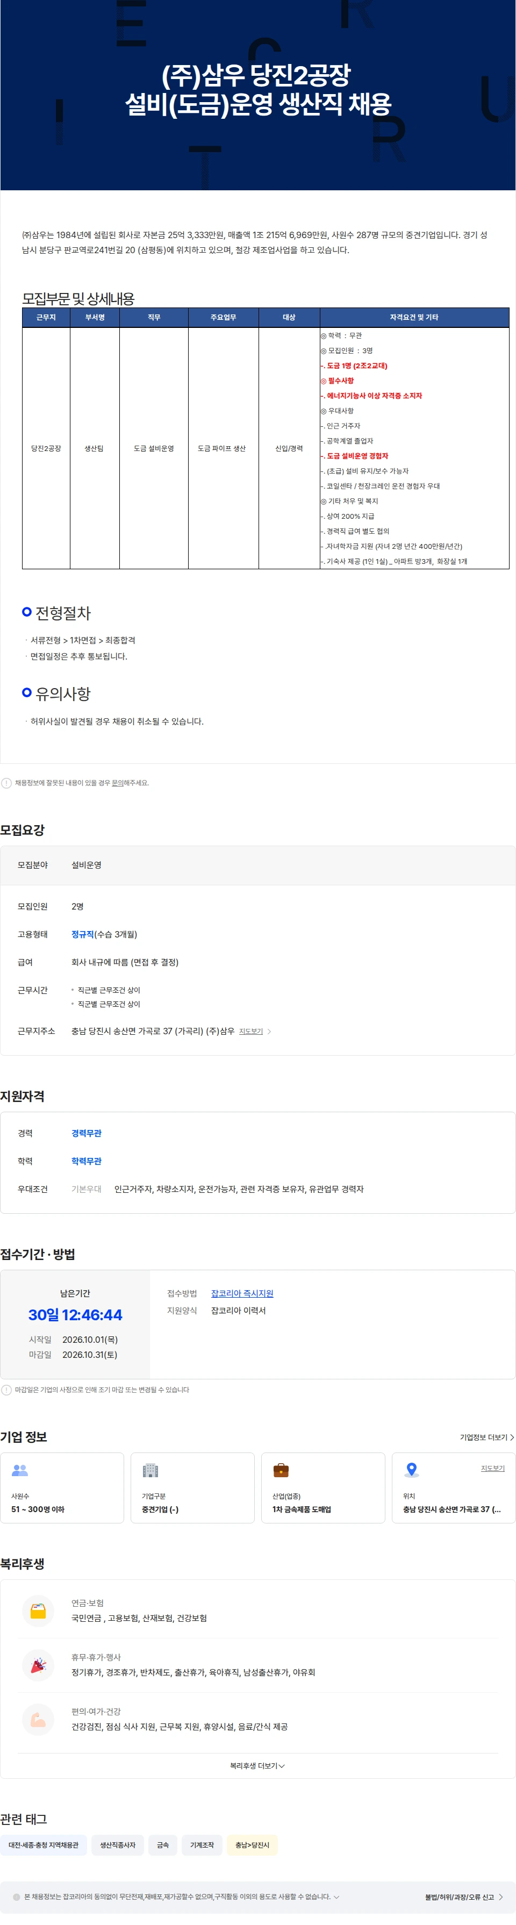Screen dimensions: 516x1925
Task: Click the 기업구분 중견기업 card
Action: [192, 1488]
